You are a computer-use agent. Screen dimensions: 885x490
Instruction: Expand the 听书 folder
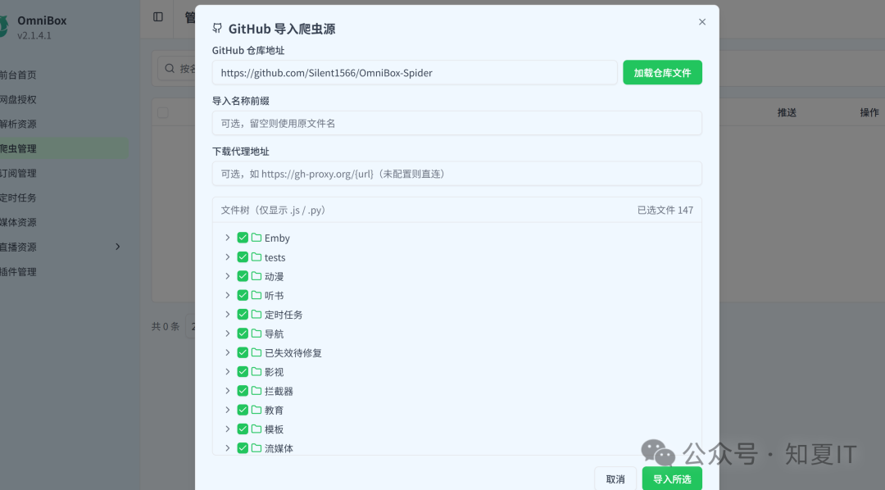[228, 295]
